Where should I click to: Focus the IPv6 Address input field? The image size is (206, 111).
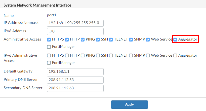coord(75,31)
